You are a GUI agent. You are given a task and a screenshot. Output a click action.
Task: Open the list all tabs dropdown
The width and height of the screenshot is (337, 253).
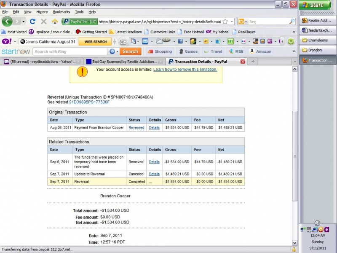tap(294, 62)
